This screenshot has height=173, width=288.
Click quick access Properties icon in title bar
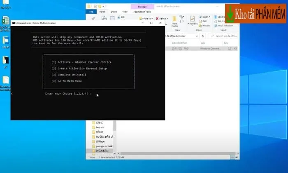[x=95, y=7]
